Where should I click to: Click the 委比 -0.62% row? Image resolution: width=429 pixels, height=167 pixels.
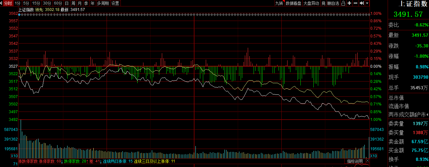pos(408,25)
